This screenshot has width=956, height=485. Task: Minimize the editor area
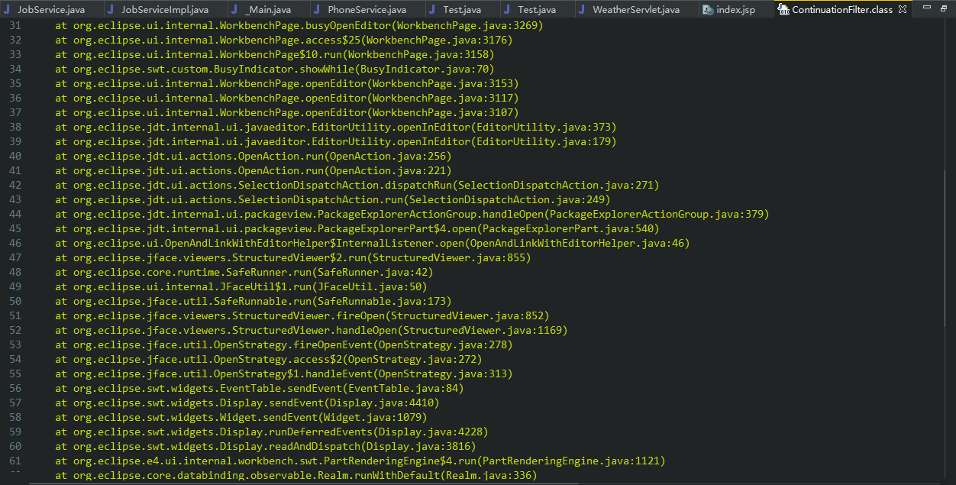pos(927,8)
